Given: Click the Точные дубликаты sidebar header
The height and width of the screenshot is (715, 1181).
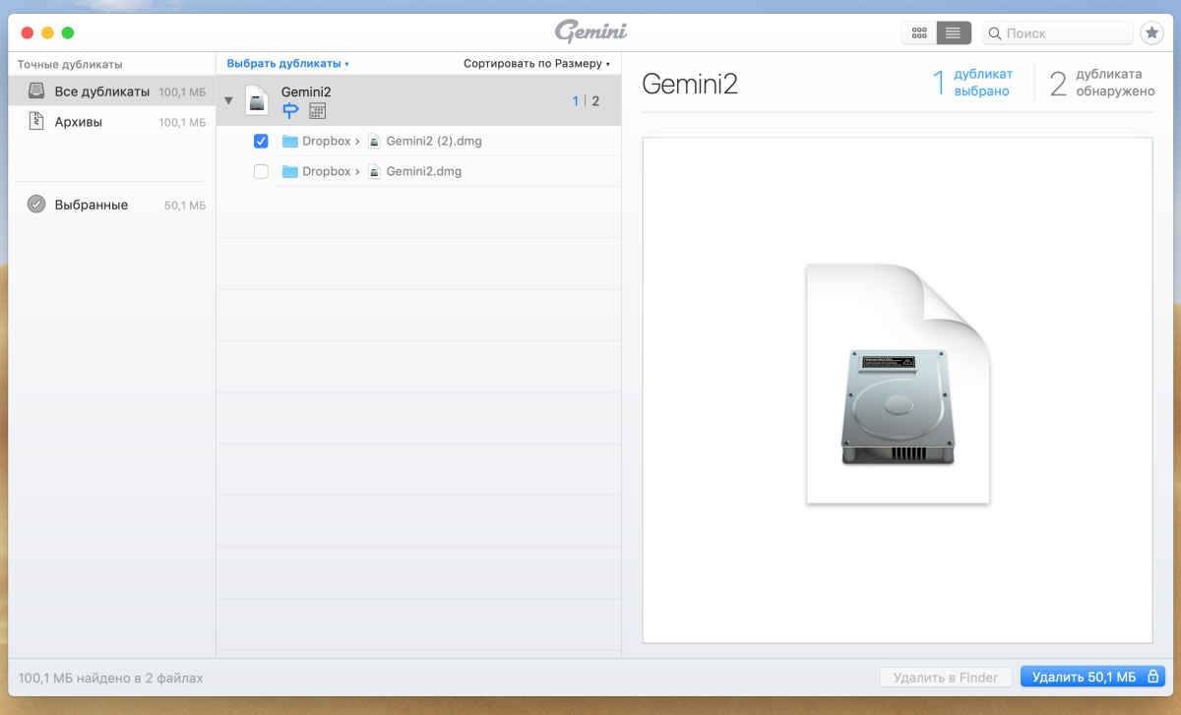Looking at the screenshot, I should tap(70, 64).
